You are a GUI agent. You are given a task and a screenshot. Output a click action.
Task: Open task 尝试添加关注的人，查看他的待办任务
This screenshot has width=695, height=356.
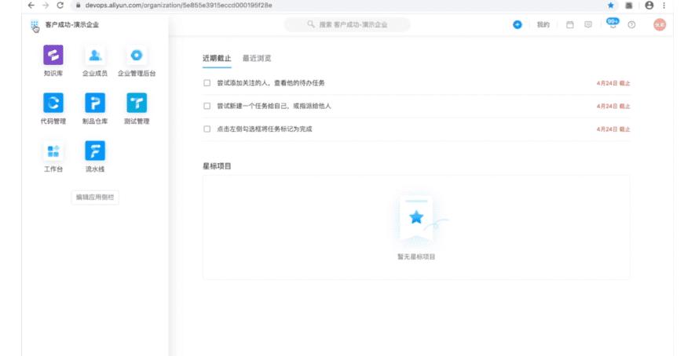tap(271, 83)
